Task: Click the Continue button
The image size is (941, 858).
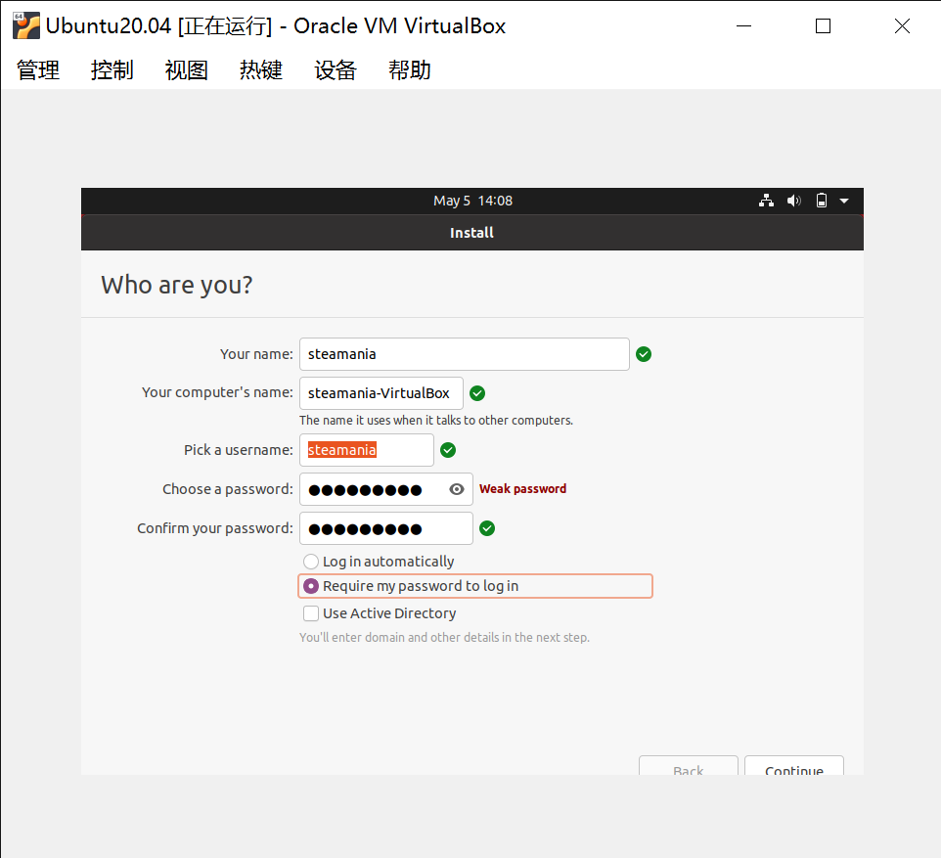Action: (x=794, y=765)
